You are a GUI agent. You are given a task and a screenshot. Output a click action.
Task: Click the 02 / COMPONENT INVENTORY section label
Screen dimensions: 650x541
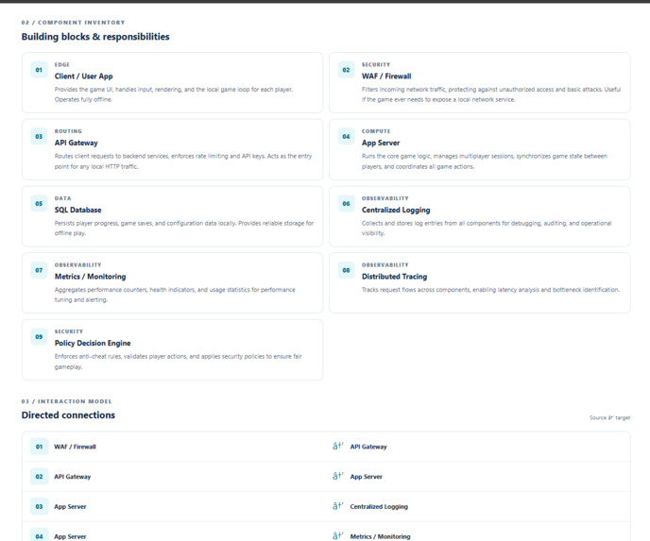73,23
